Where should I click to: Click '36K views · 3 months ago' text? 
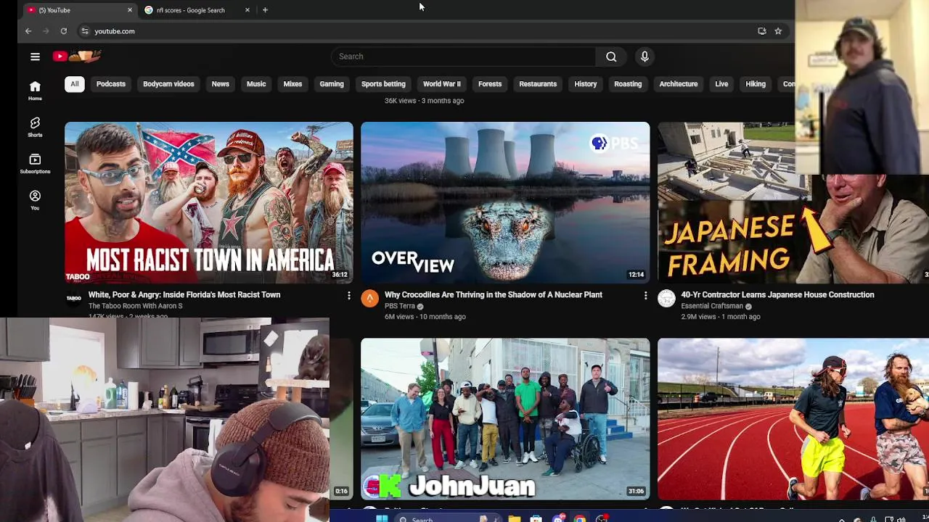(x=424, y=101)
